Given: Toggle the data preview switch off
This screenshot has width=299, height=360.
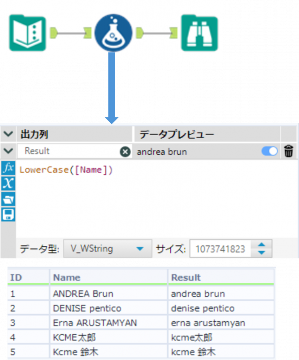Looking at the screenshot, I should tap(269, 152).
